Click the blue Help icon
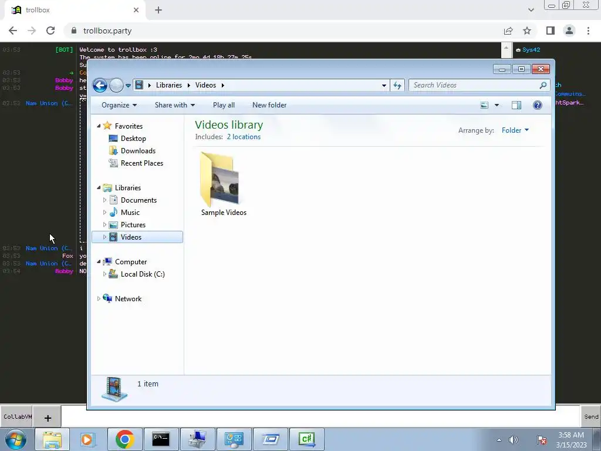The height and width of the screenshot is (451, 601). coord(538,105)
